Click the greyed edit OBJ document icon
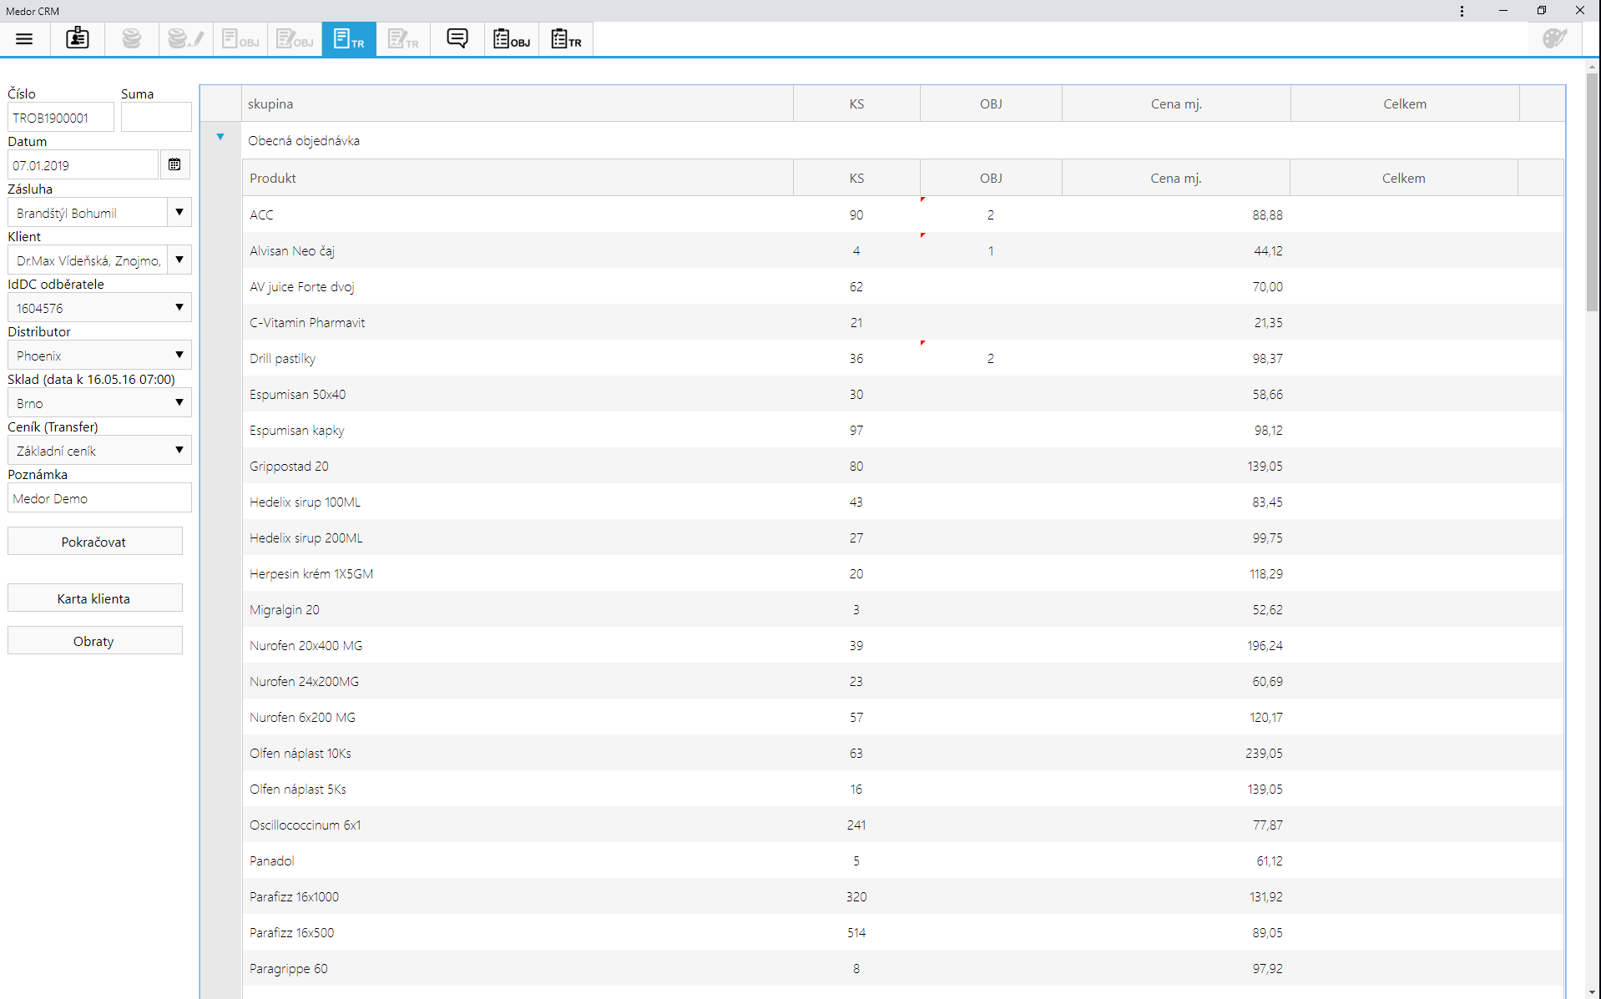Image resolution: width=1601 pixels, height=999 pixels. (294, 38)
